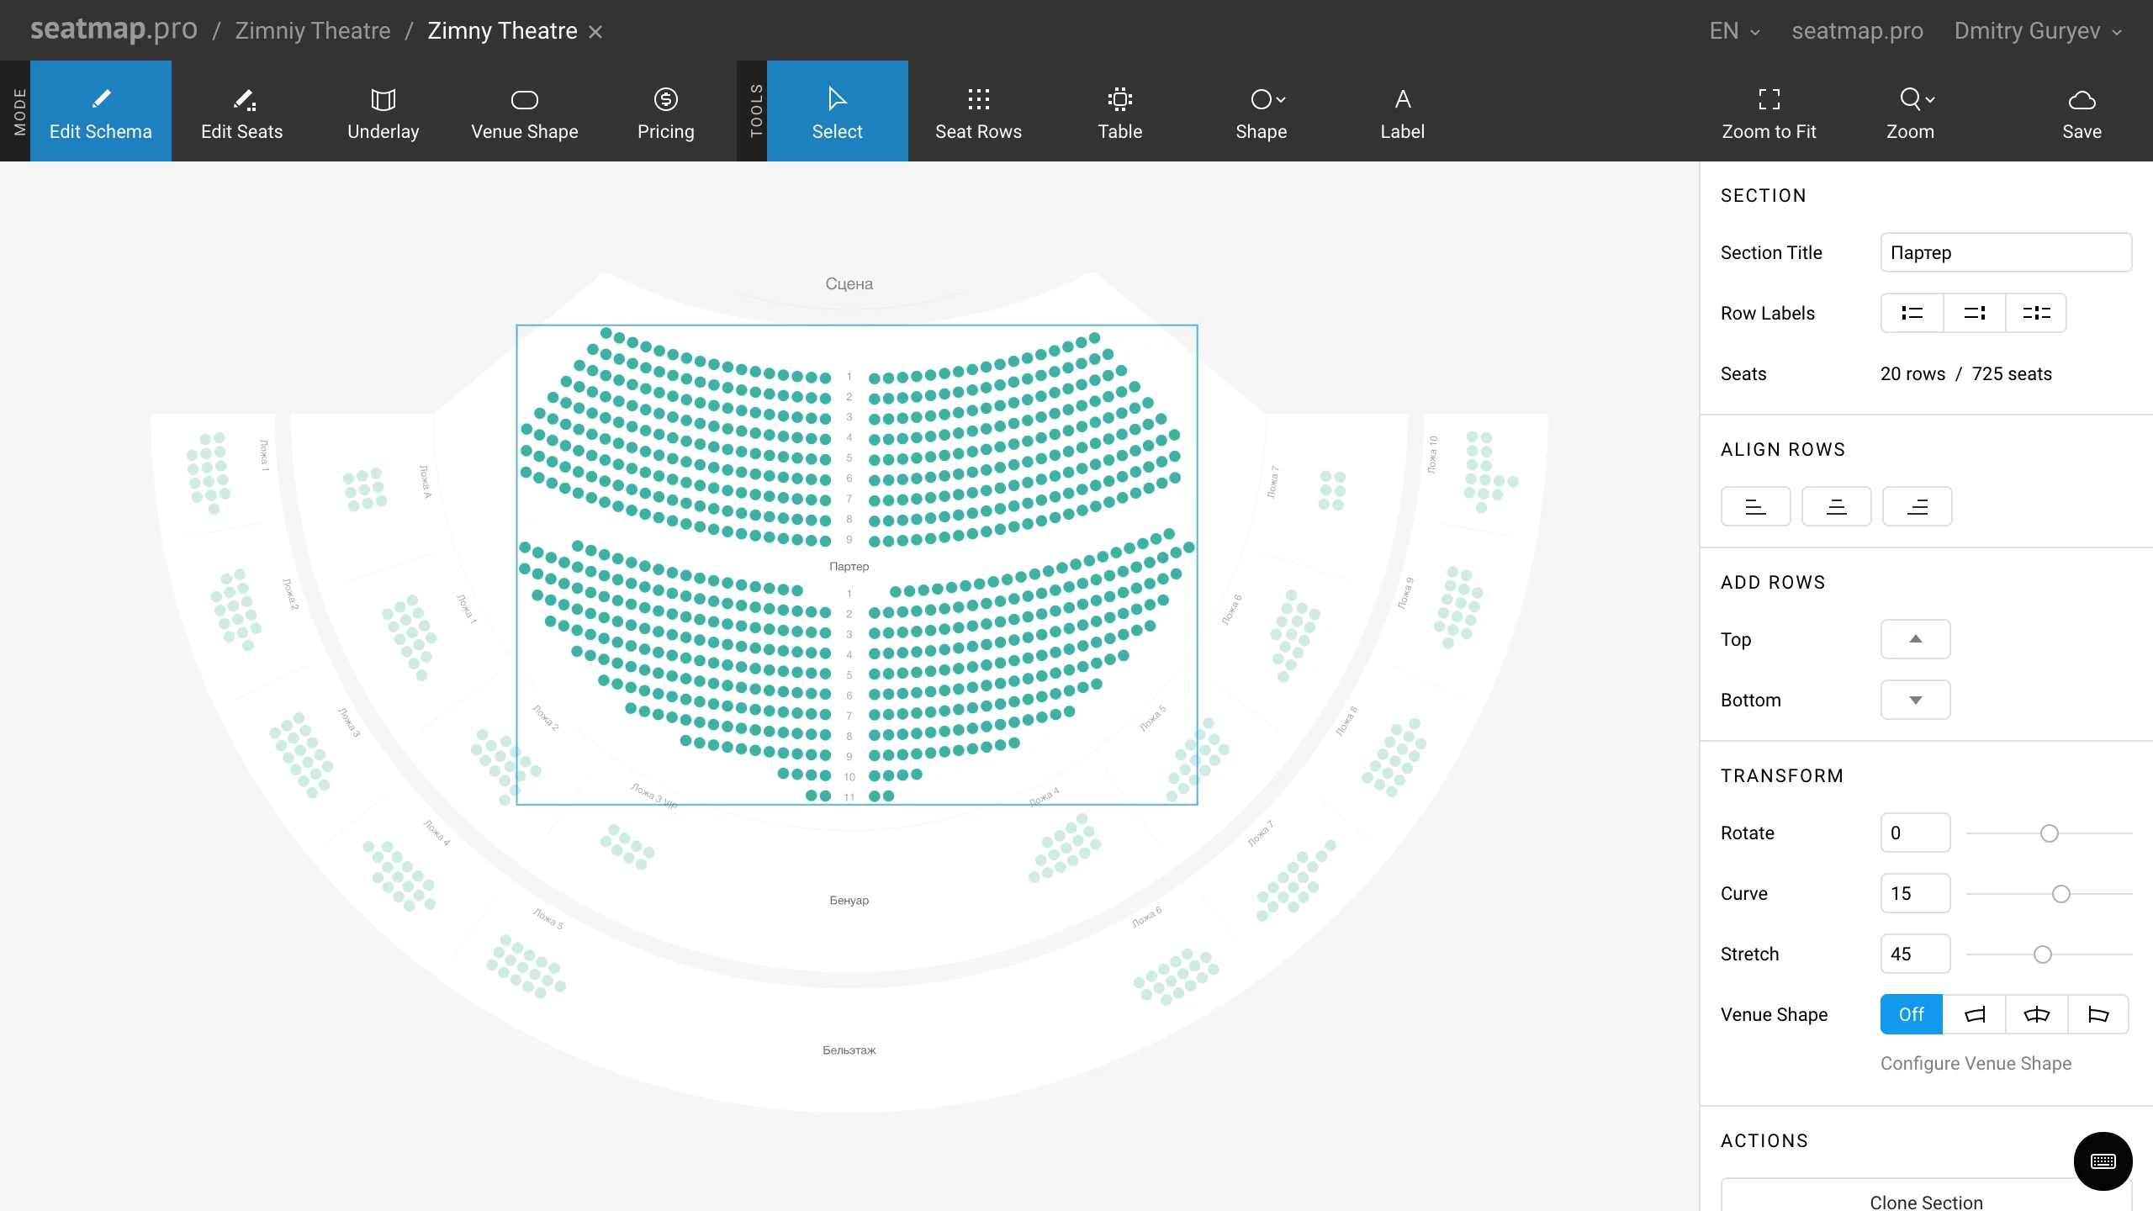This screenshot has height=1211, width=2153.
Task: Enable center alignment under Align Rows
Action: pyautogui.click(x=1837, y=506)
